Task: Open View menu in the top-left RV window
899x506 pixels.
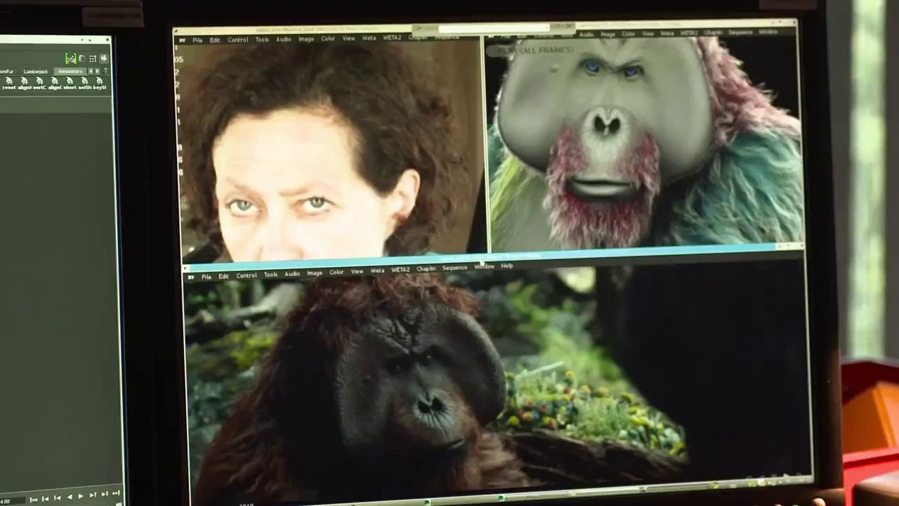Action: click(x=348, y=39)
